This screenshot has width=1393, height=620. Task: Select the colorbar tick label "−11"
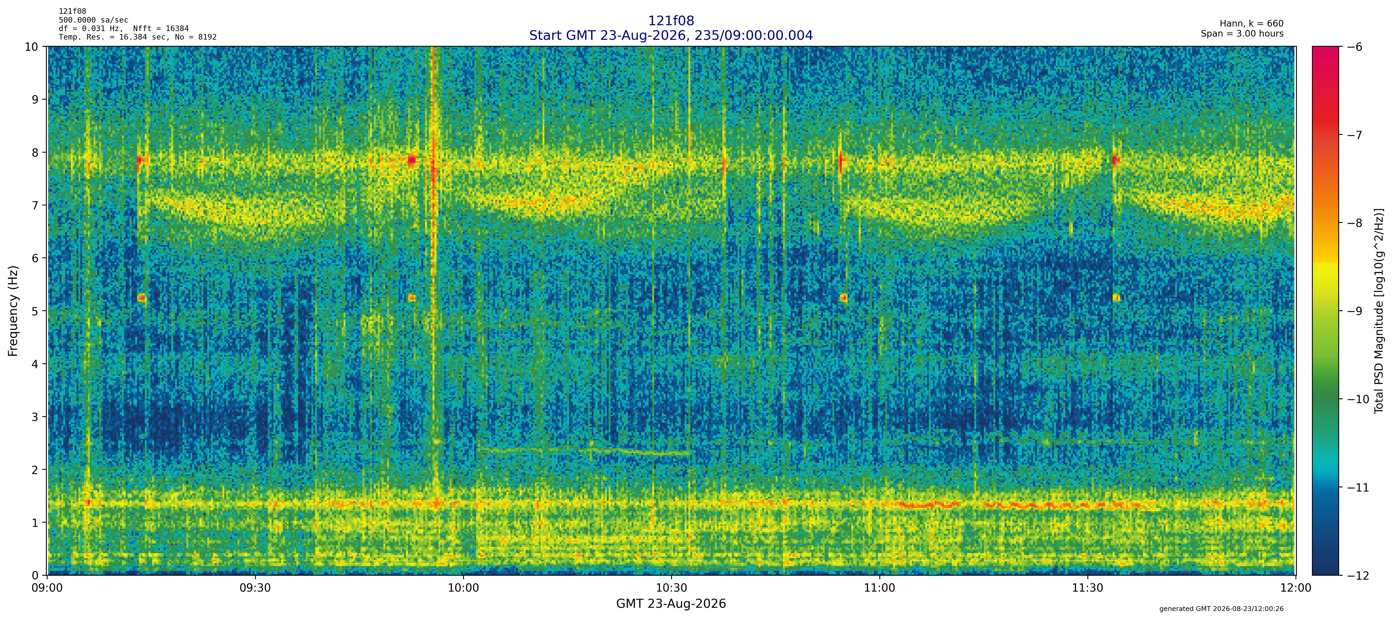pyautogui.click(x=1357, y=487)
